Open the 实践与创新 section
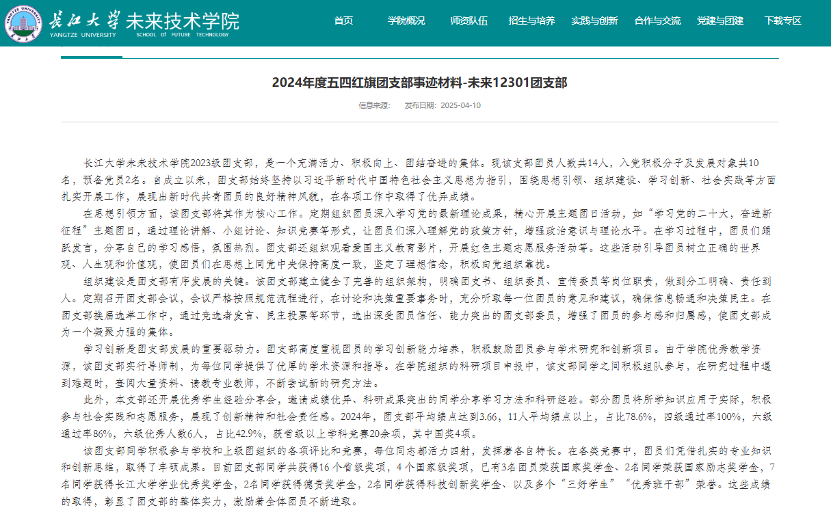The height and width of the screenshot is (508, 831). [594, 21]
